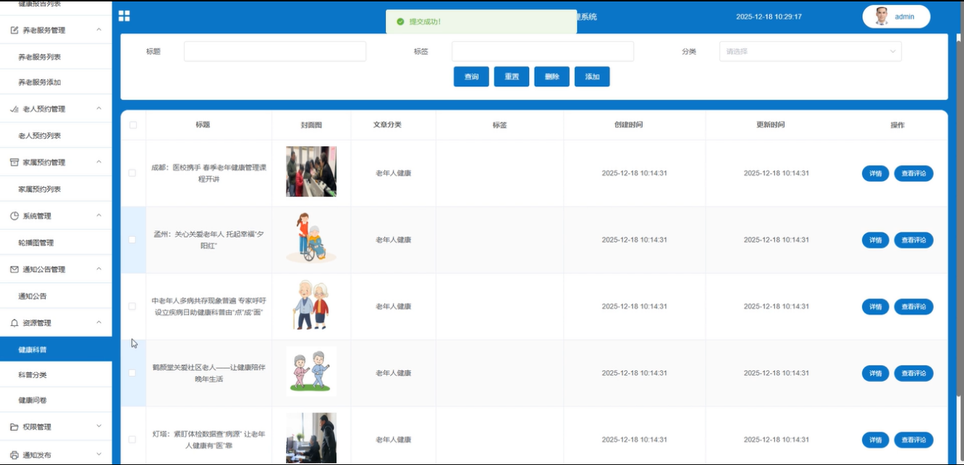Screen dimensions: 964x465
Task: Open 通知公告 submenu item
Action: tap(56, 296)
